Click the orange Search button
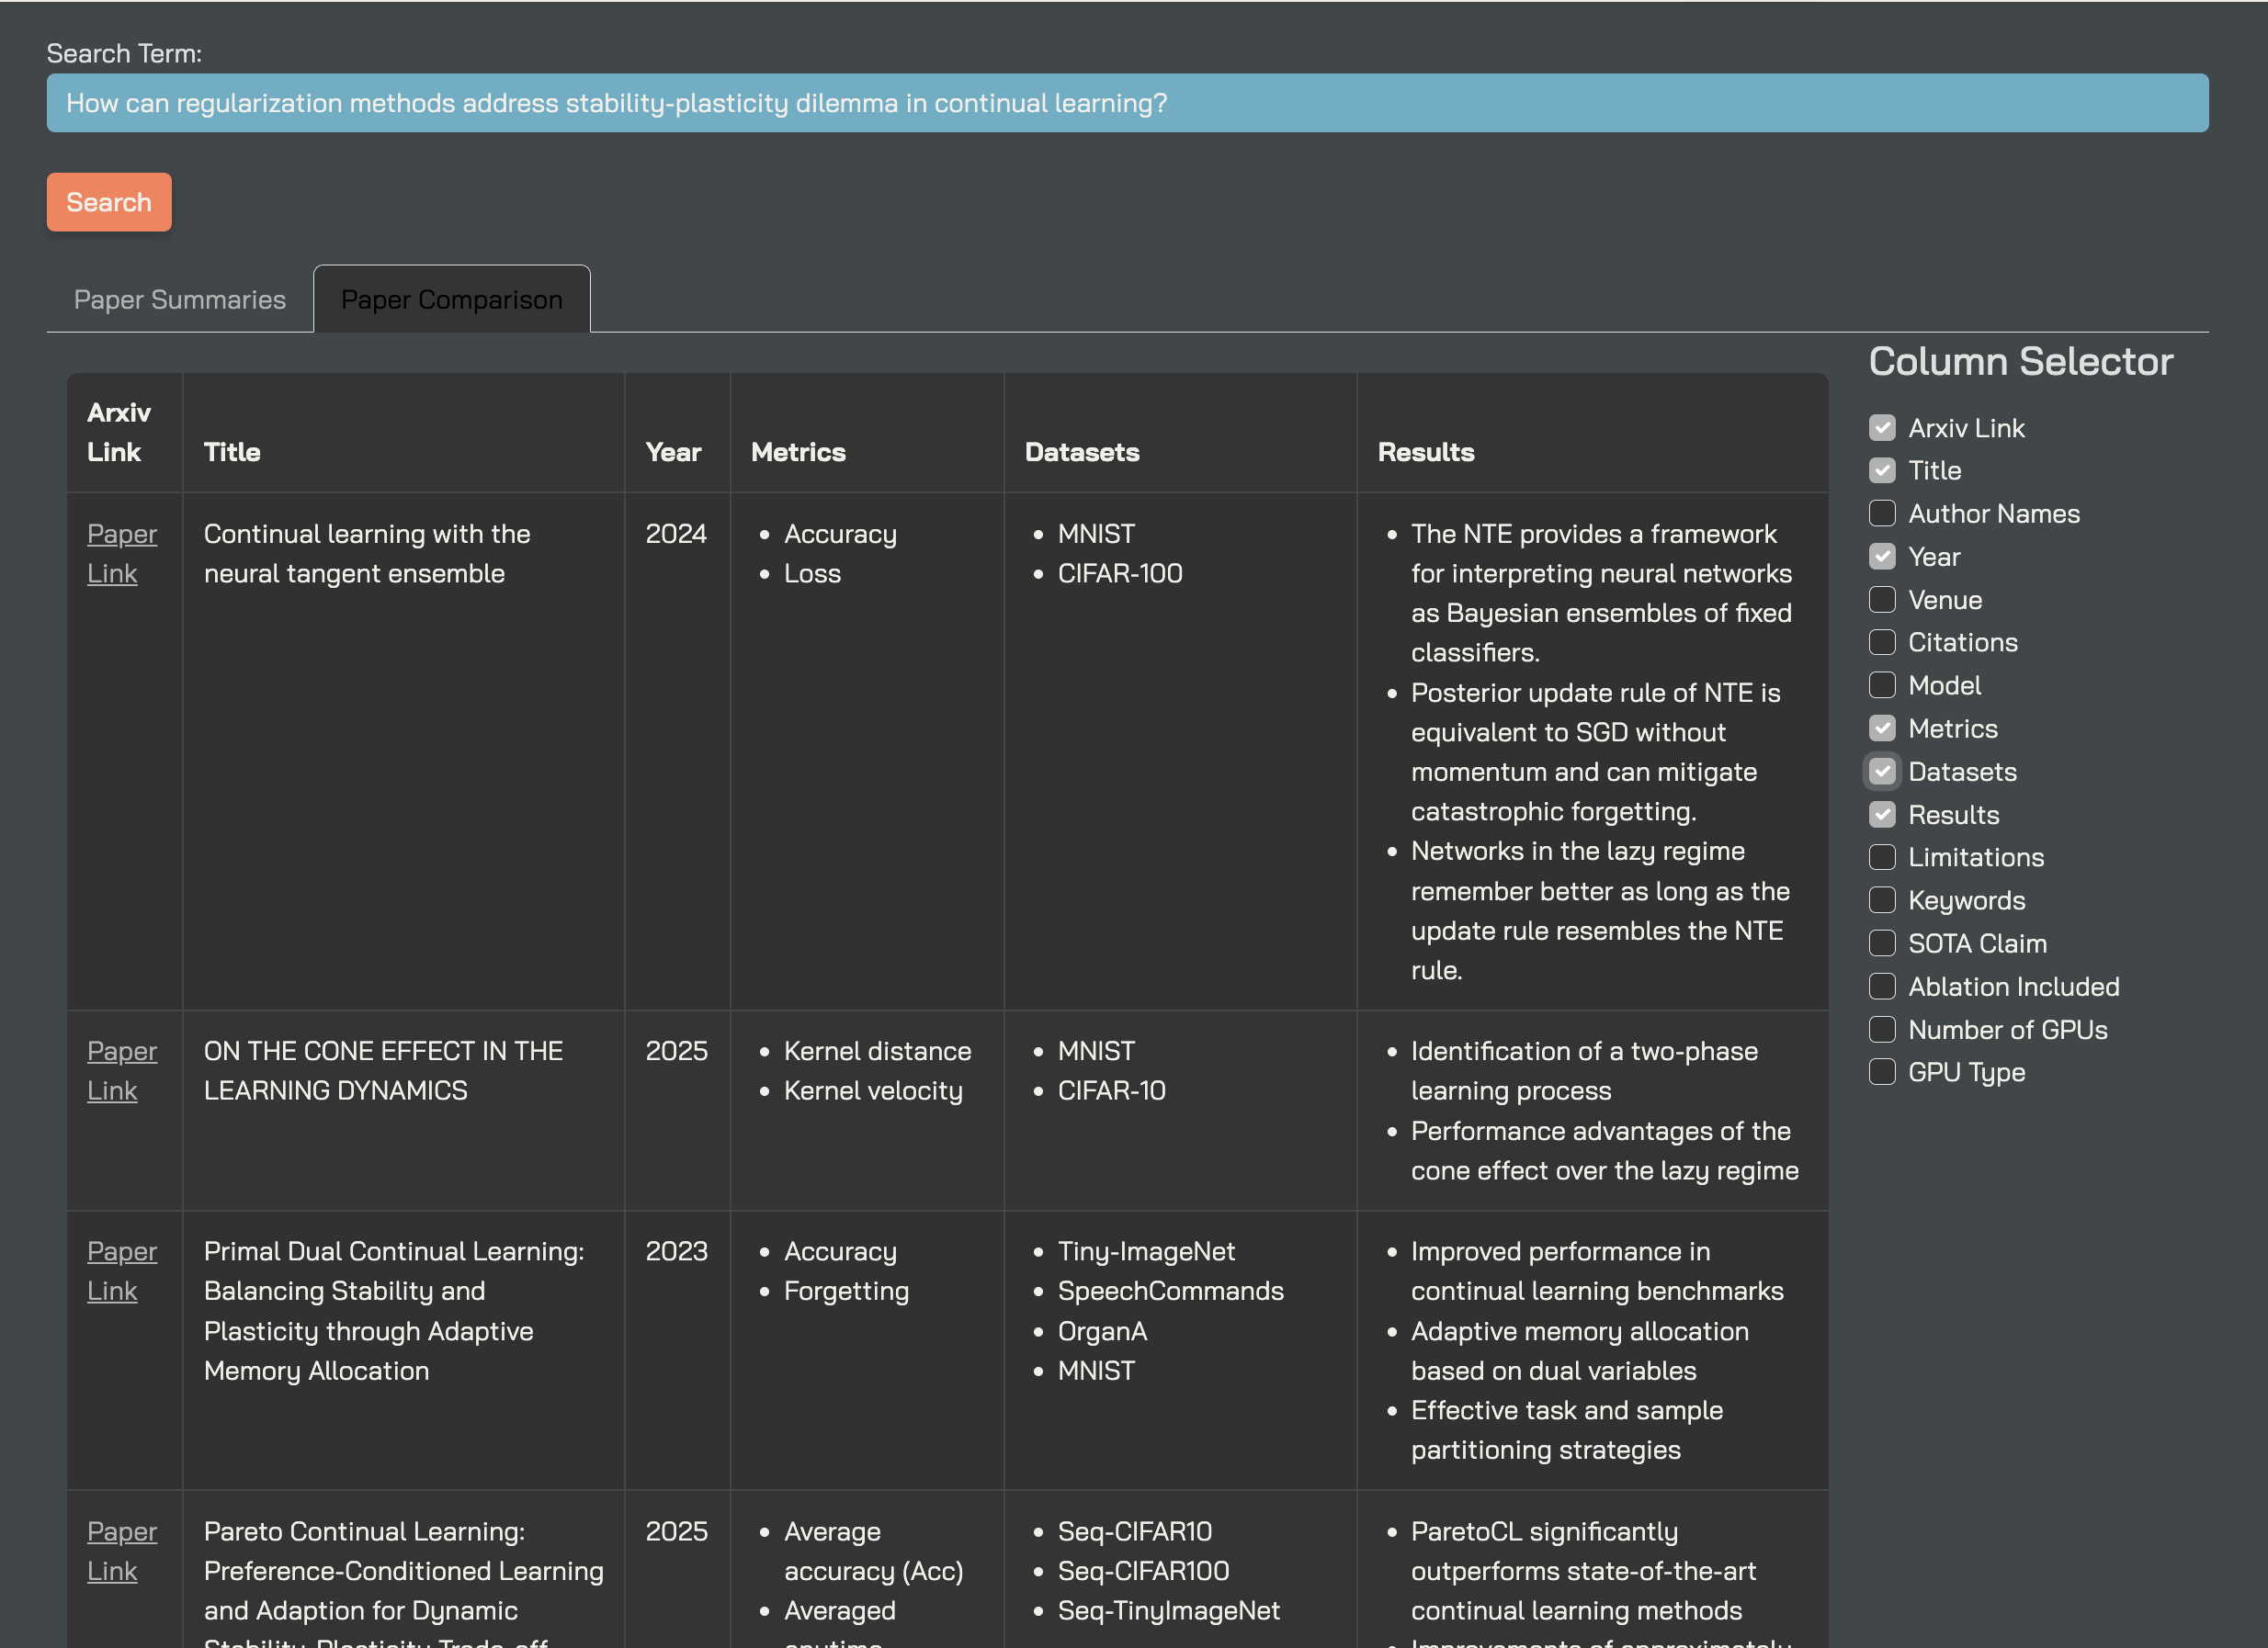This screenshot has width=2268, height=1648. pyautogui.click(x=109, y=202)
